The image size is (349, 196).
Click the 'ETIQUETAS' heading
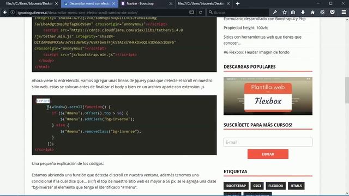point(235,171)
